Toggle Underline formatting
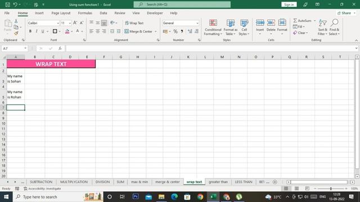The height and width of the screenshot is (202, 360). coord(43,31)
